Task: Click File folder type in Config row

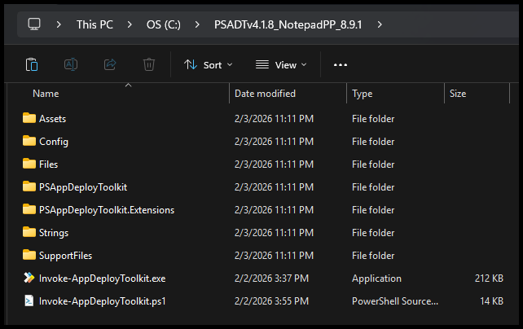Action: click(373, 142)
